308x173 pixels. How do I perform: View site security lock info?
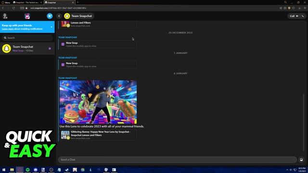coord(26,8)
